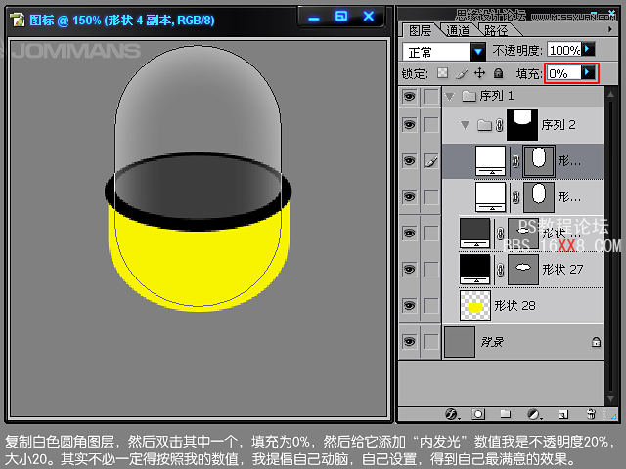
Task: Hide the 序列 1 group eye icon
Action: pos(410,96)
